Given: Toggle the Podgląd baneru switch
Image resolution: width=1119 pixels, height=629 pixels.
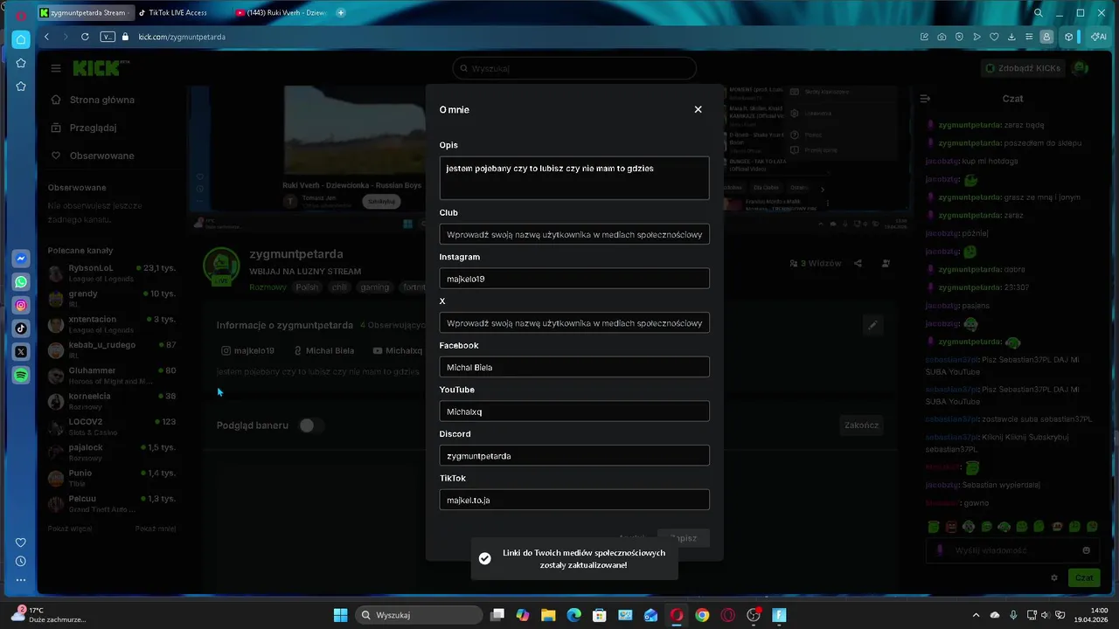Looking at the screenshot, I should coord(310,425).
